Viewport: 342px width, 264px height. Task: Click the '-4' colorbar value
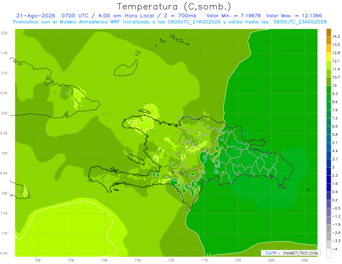point(335,249)
